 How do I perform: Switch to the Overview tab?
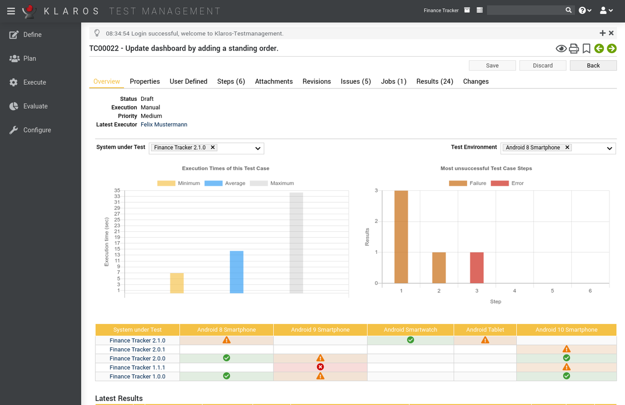[107, 82]
